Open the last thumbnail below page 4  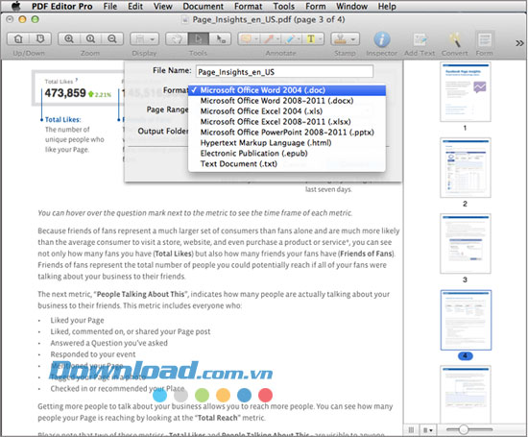coord(466,394)
